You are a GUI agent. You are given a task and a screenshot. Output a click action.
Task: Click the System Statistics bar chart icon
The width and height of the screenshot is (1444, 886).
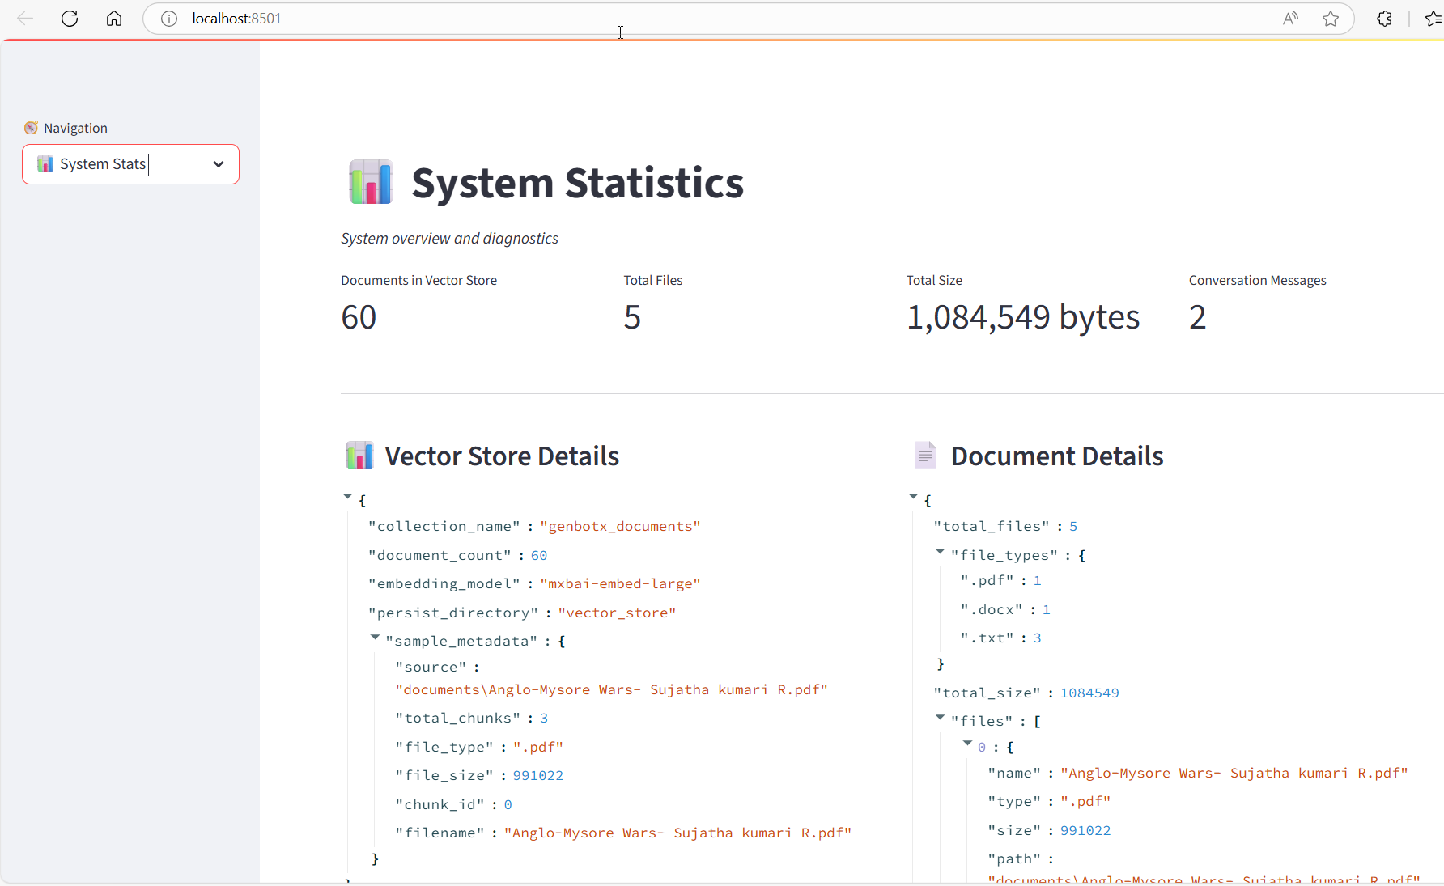(x=370, y=182)
